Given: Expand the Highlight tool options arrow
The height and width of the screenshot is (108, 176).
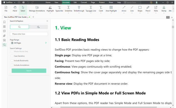Looking at the screenshot, I should point(50,13).
